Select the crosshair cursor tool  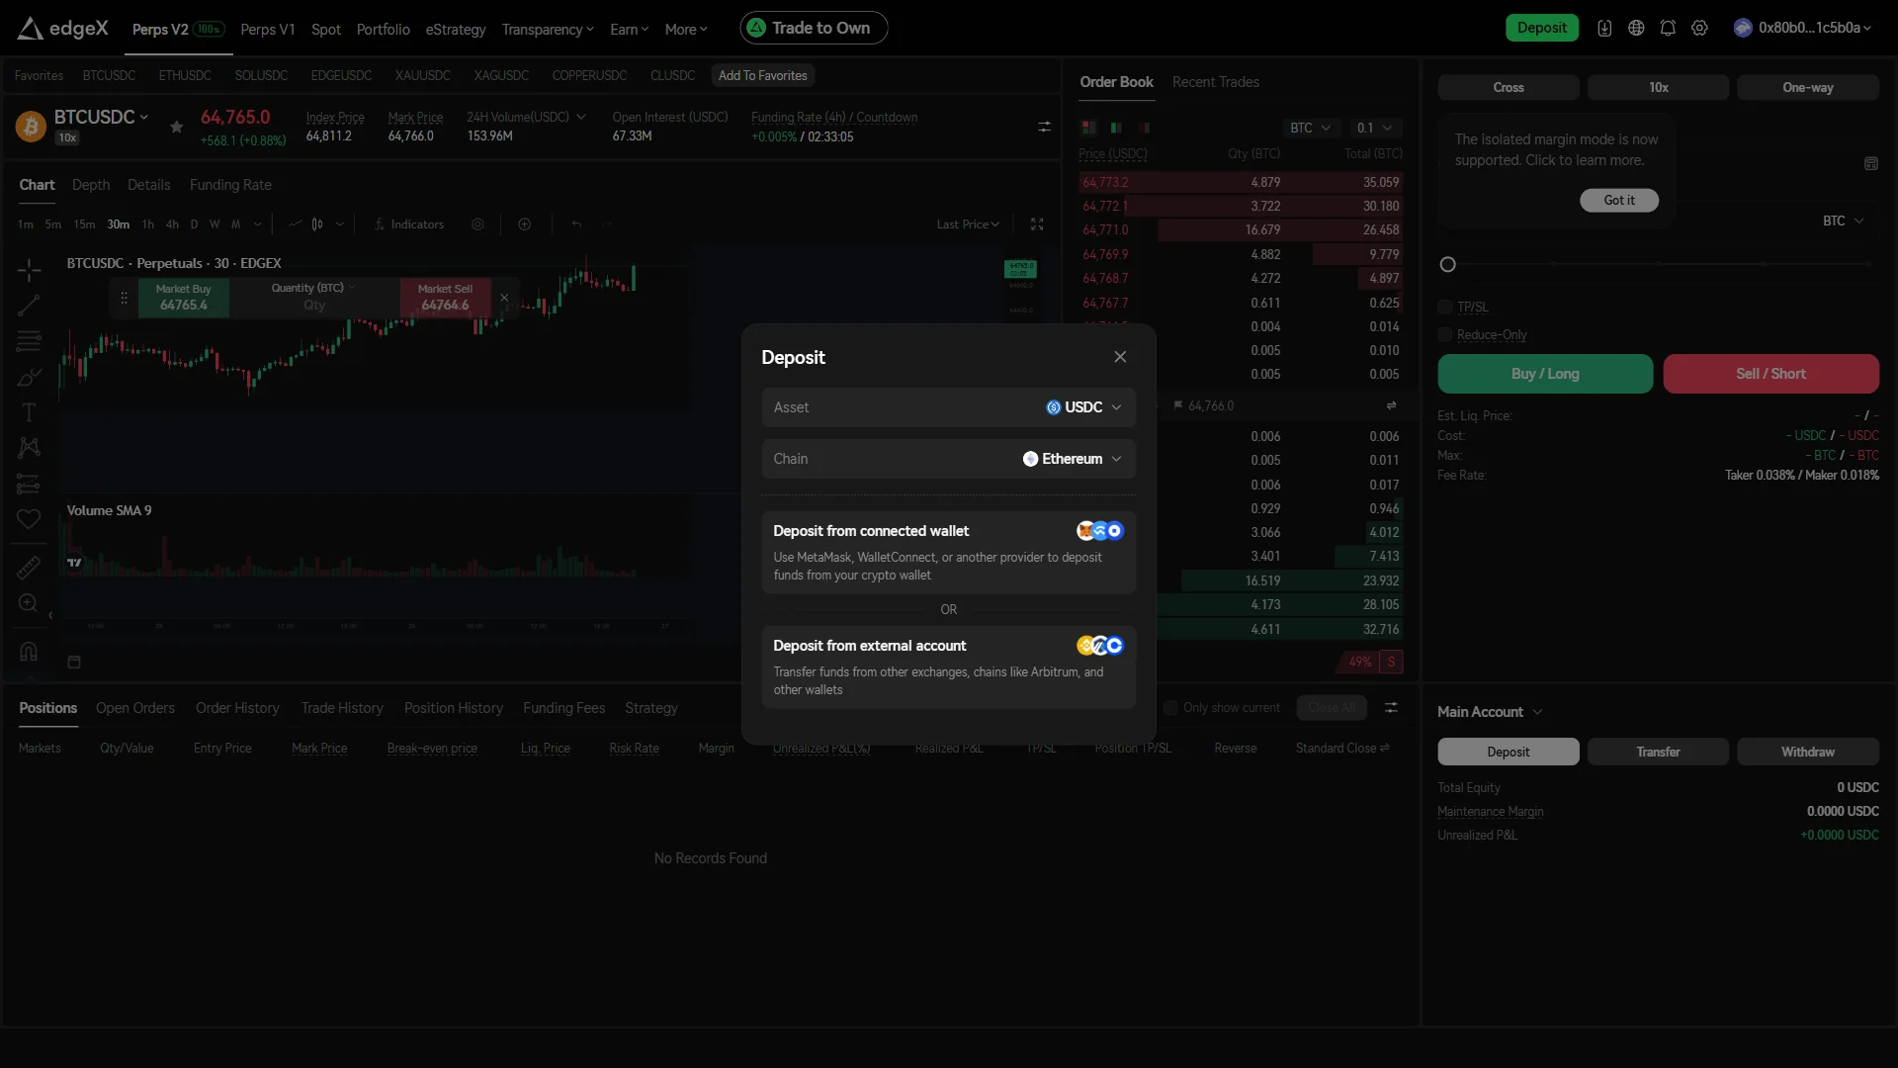click(29, 269)
